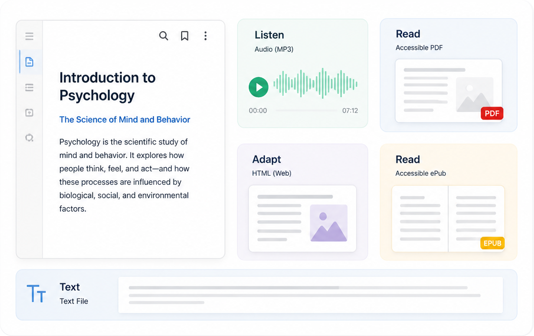
Task: Open search with the magnifier icon
Action: 163,36
